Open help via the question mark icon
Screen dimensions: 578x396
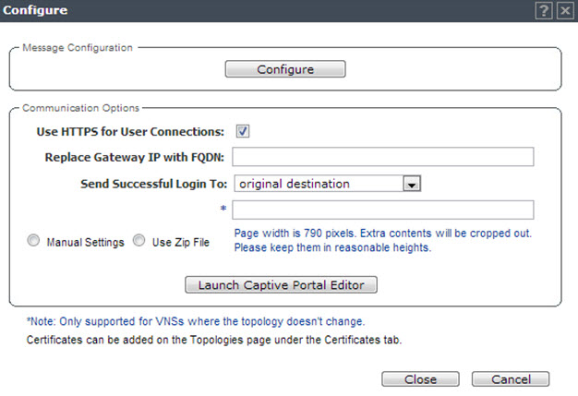tap(543, 10)
